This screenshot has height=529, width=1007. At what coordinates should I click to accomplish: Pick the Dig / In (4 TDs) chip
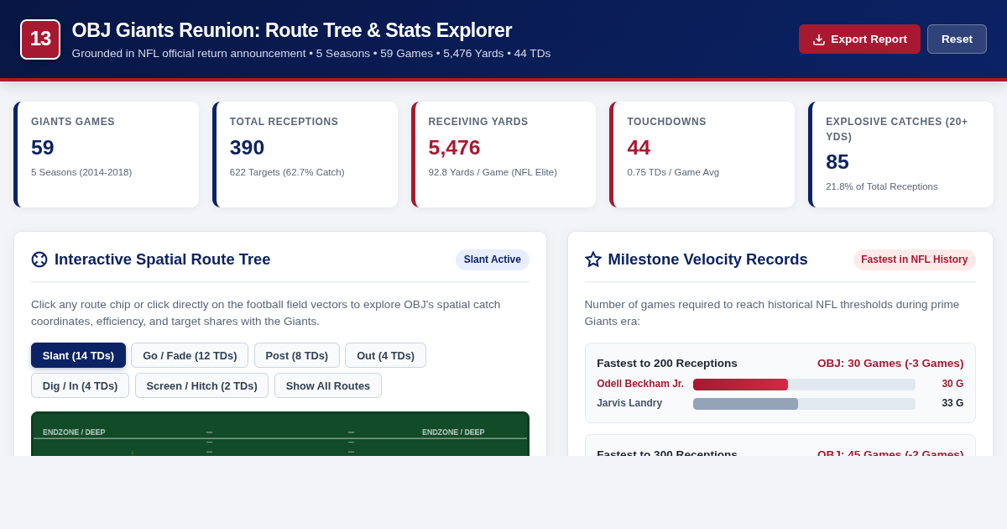[x=80, y=385]
